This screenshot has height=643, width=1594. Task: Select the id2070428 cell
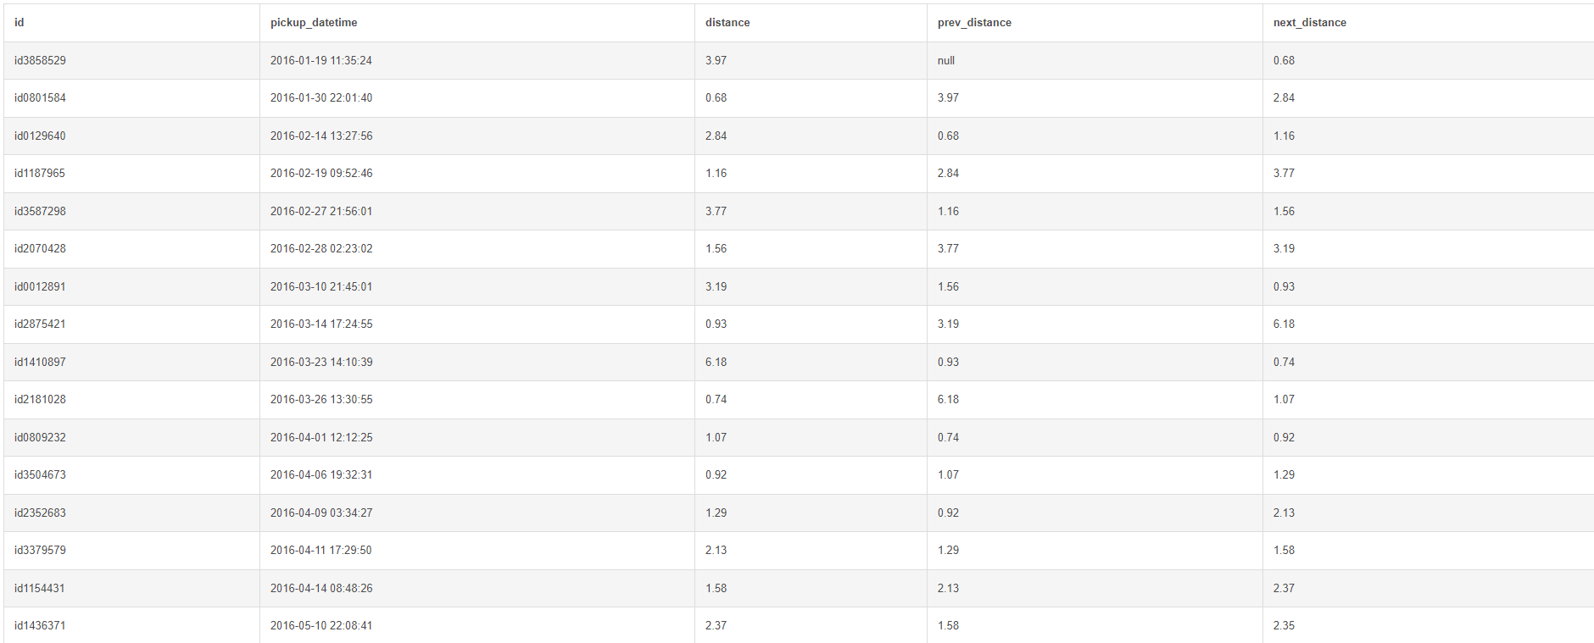coord(40,249)
